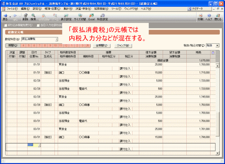This screenshot has height=164, width=225.
Task: Toggle 当日入力仕訳のみ checkbox
Action: point(38,25)
